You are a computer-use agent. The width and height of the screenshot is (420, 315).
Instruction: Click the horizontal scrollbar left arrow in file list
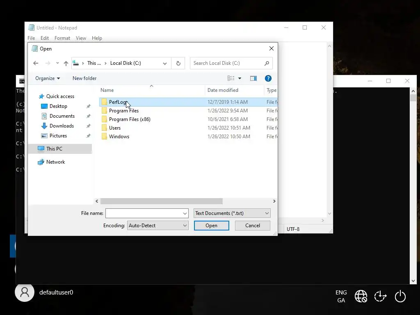pyautogui.click(x=97, y=201)
